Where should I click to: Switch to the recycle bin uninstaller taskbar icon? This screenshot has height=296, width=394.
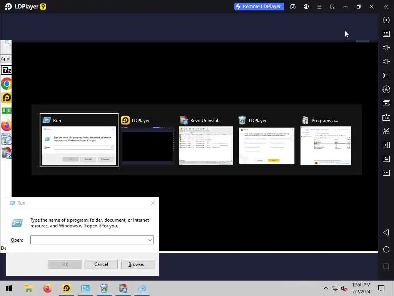click(x=104, y=288)
